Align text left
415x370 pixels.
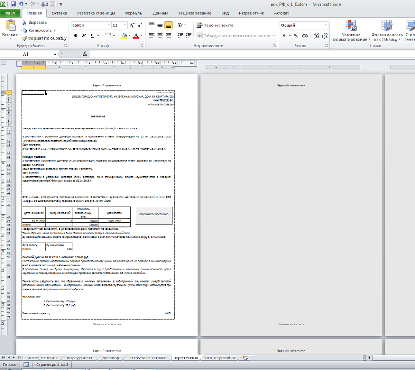point(151,36)
